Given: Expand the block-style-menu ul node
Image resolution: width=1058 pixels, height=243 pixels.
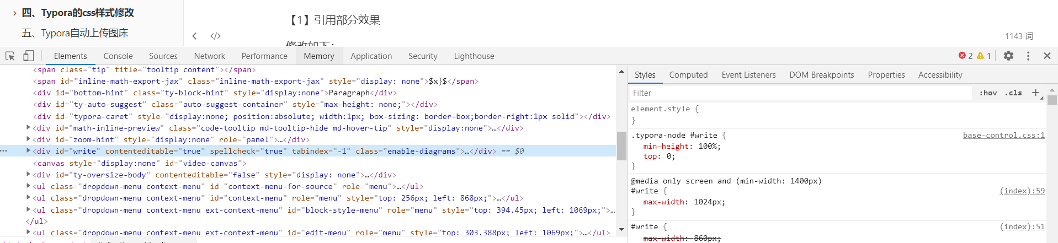Looking at the screenshot, I should coord(28,209).
